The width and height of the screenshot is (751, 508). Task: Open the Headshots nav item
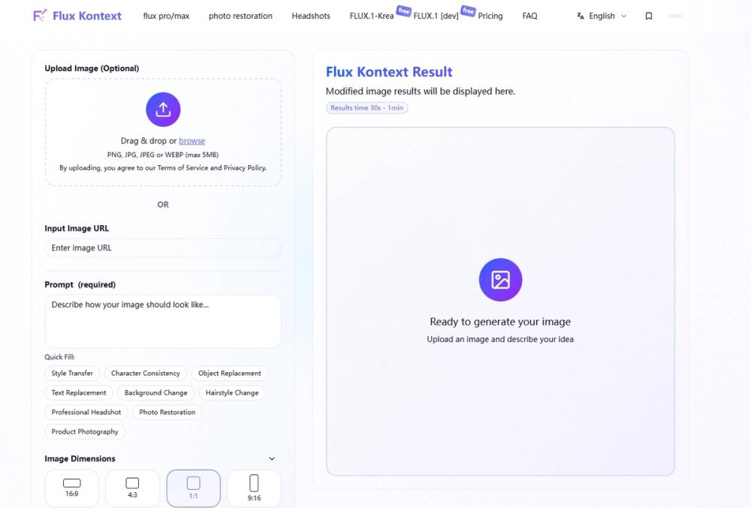[x=311, y=16]
